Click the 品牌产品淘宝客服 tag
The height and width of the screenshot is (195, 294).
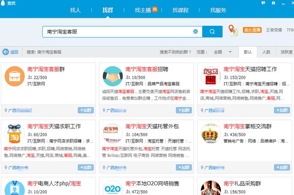pos(164,84)
